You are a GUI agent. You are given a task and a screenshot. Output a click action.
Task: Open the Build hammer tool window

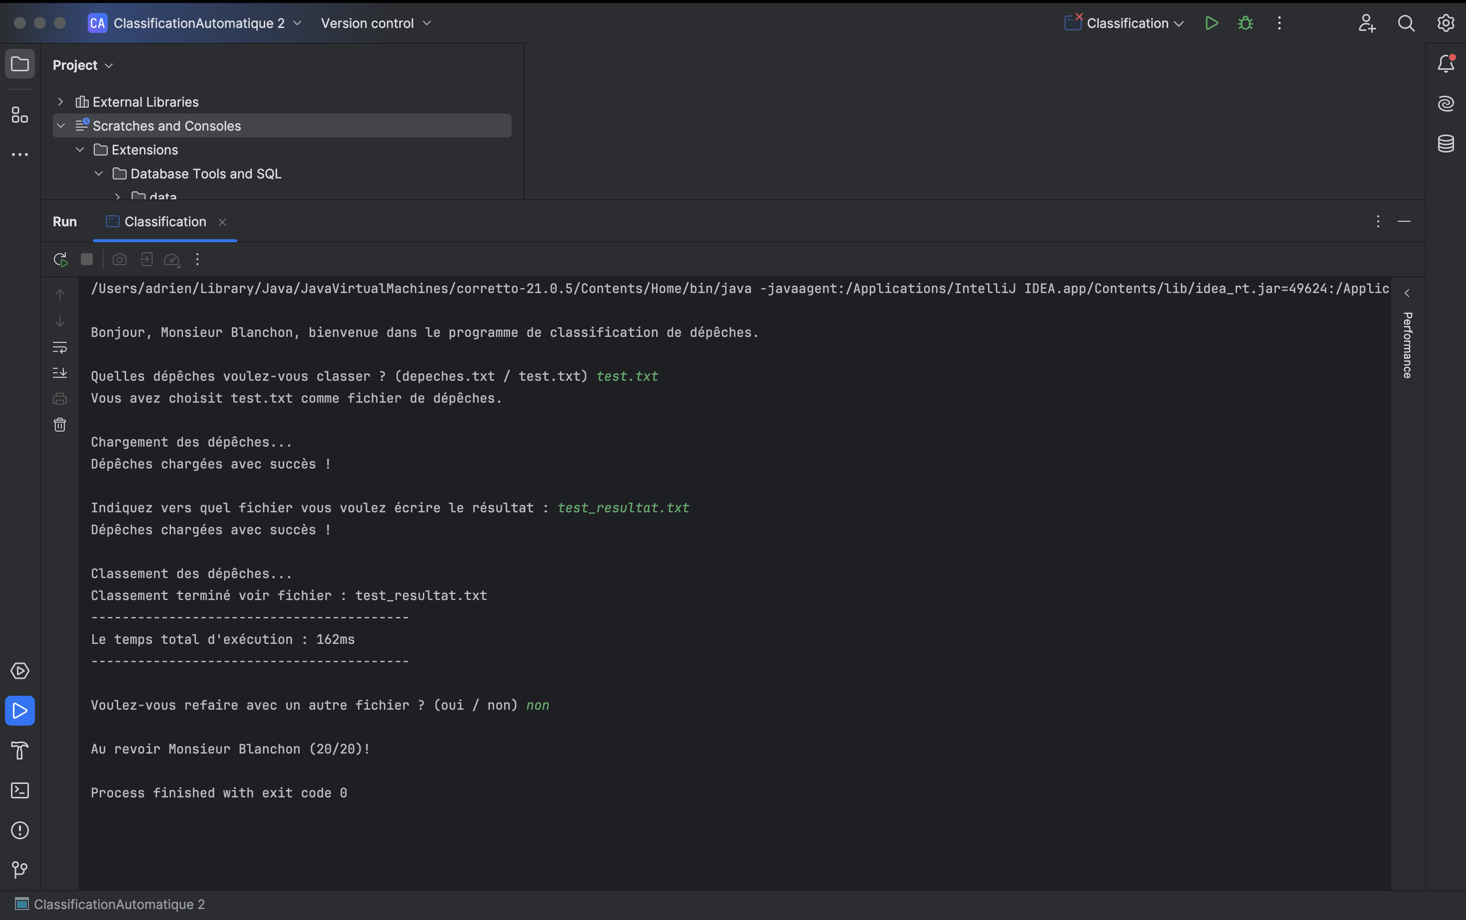pos(20,750)
